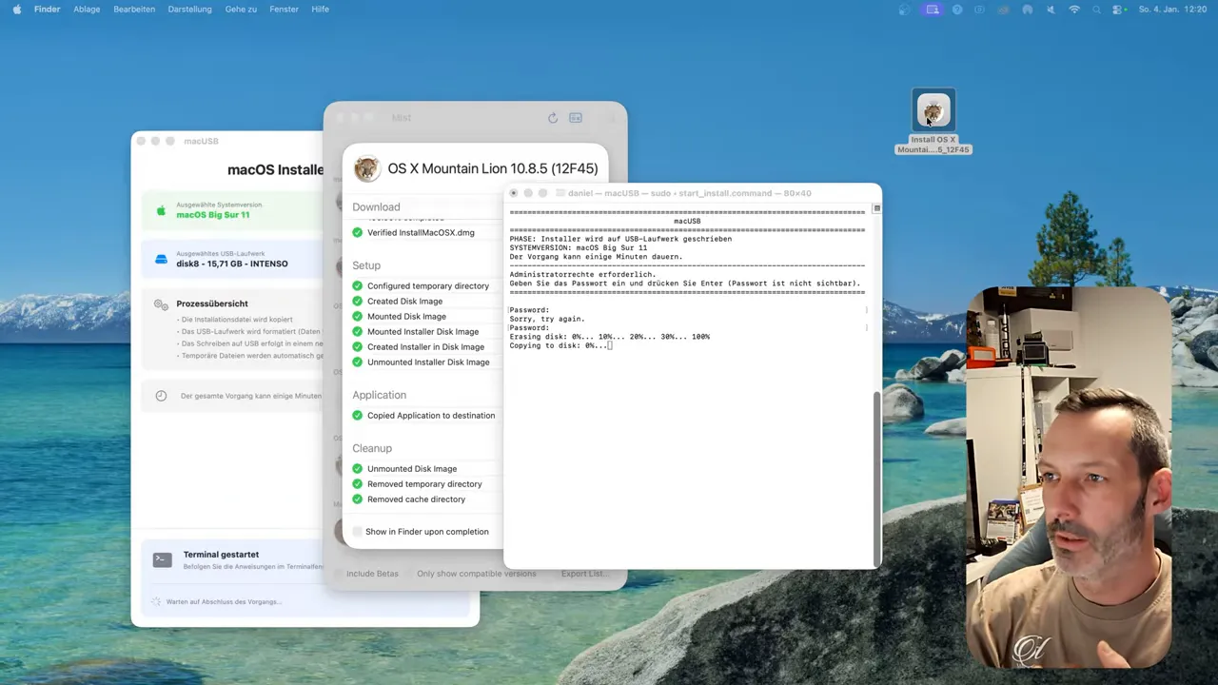Select the Apple logo beside "macOS Big Sur 11"
This screenshot has width=1218, height=685.
(161, 211)
